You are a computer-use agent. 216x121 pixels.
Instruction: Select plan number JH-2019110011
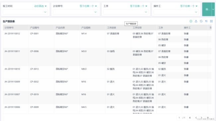[12, 51]
